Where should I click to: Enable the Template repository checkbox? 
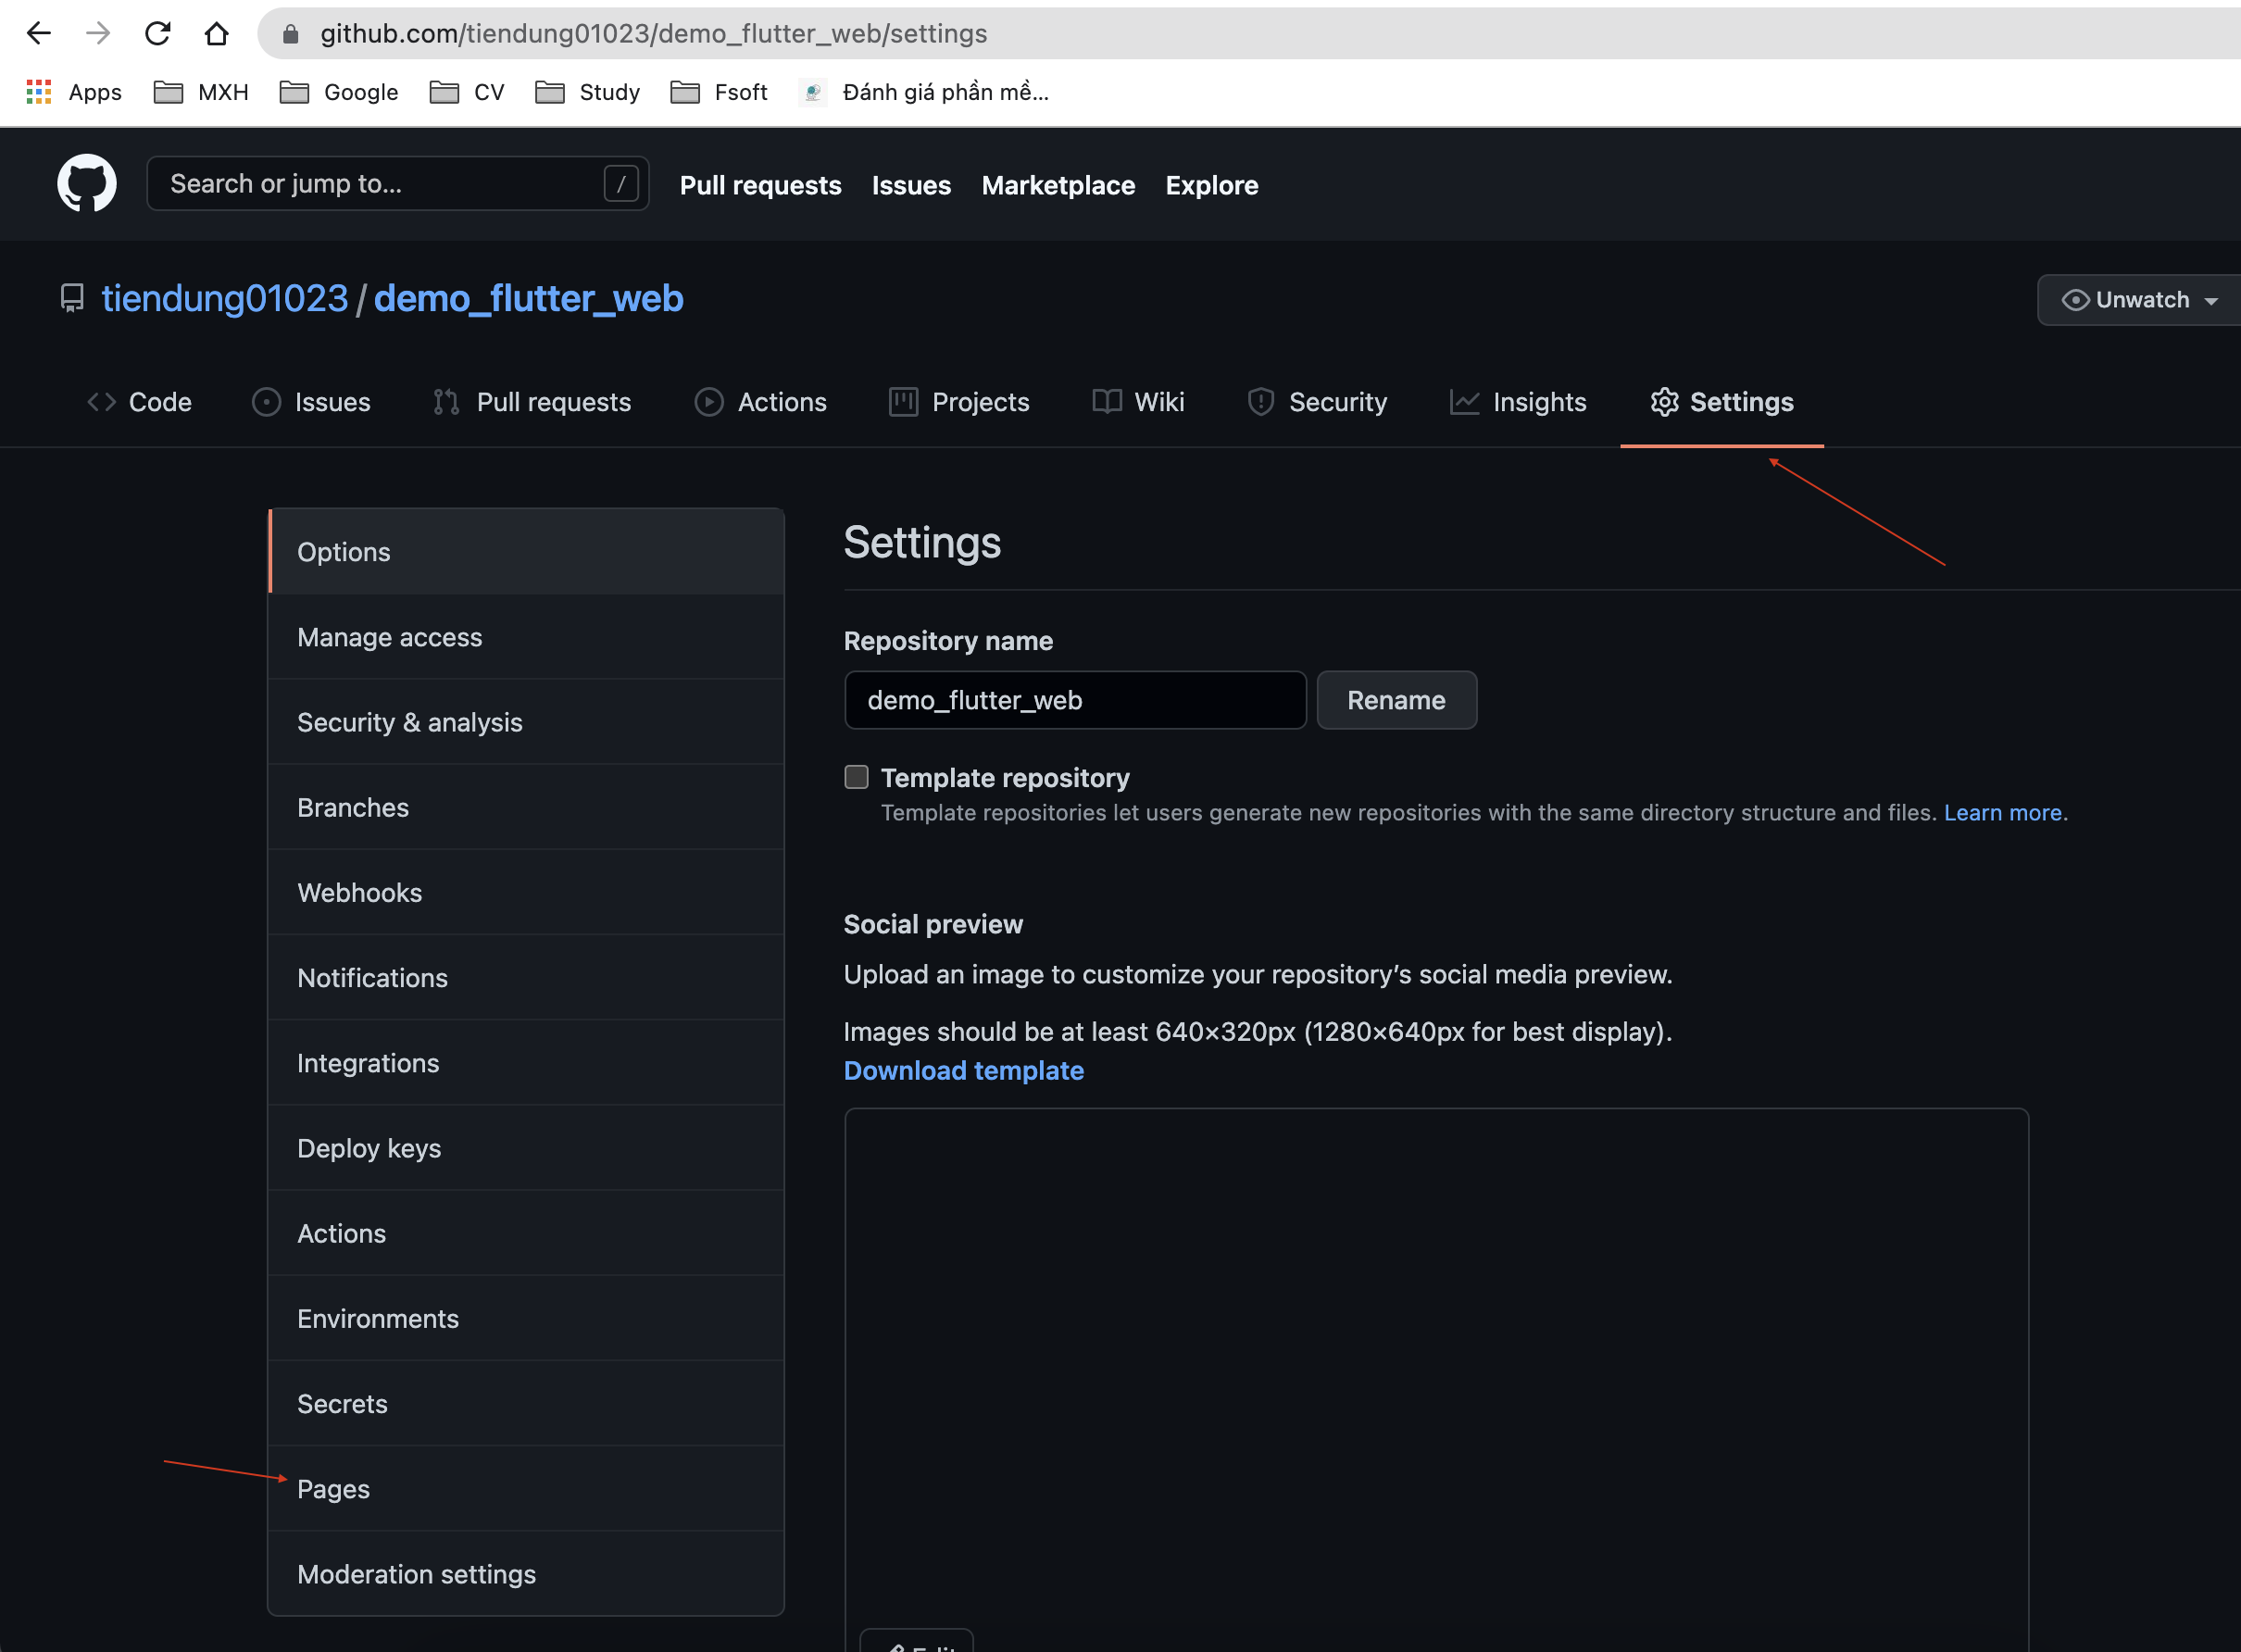pos(856,776)
